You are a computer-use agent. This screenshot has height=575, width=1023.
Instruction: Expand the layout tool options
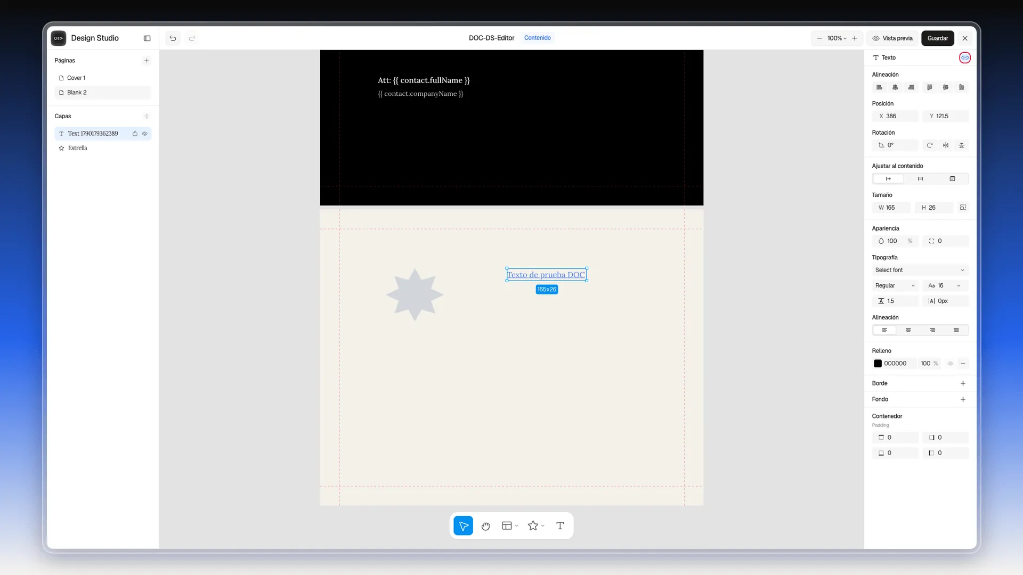point(517,526)
